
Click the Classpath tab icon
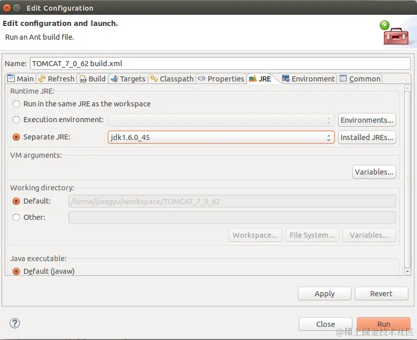click(154, 78)
